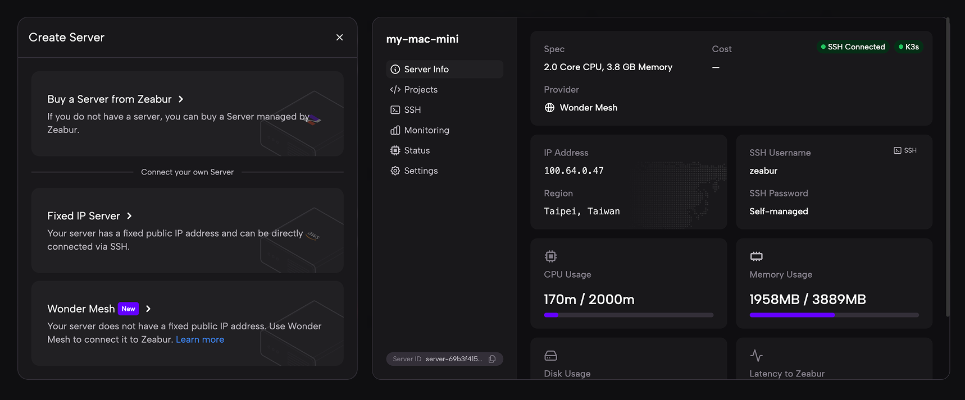Screen dimensions: 965x400
Task: Go to the Settings sidebar section
Action: point(420,171)
